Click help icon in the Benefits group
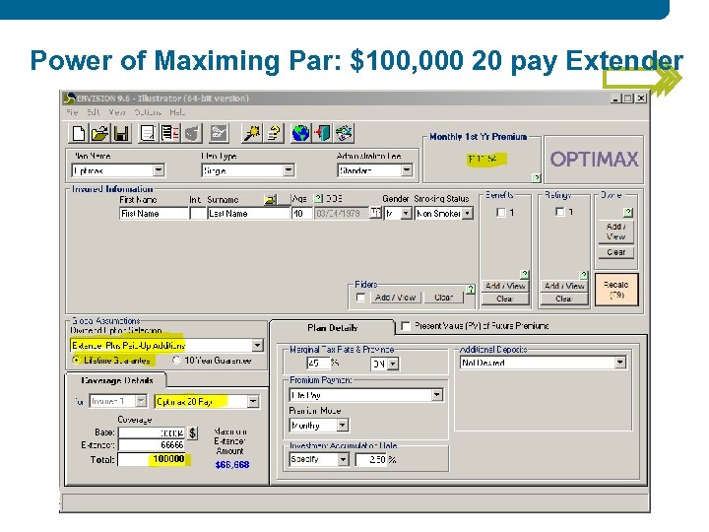 525,275
